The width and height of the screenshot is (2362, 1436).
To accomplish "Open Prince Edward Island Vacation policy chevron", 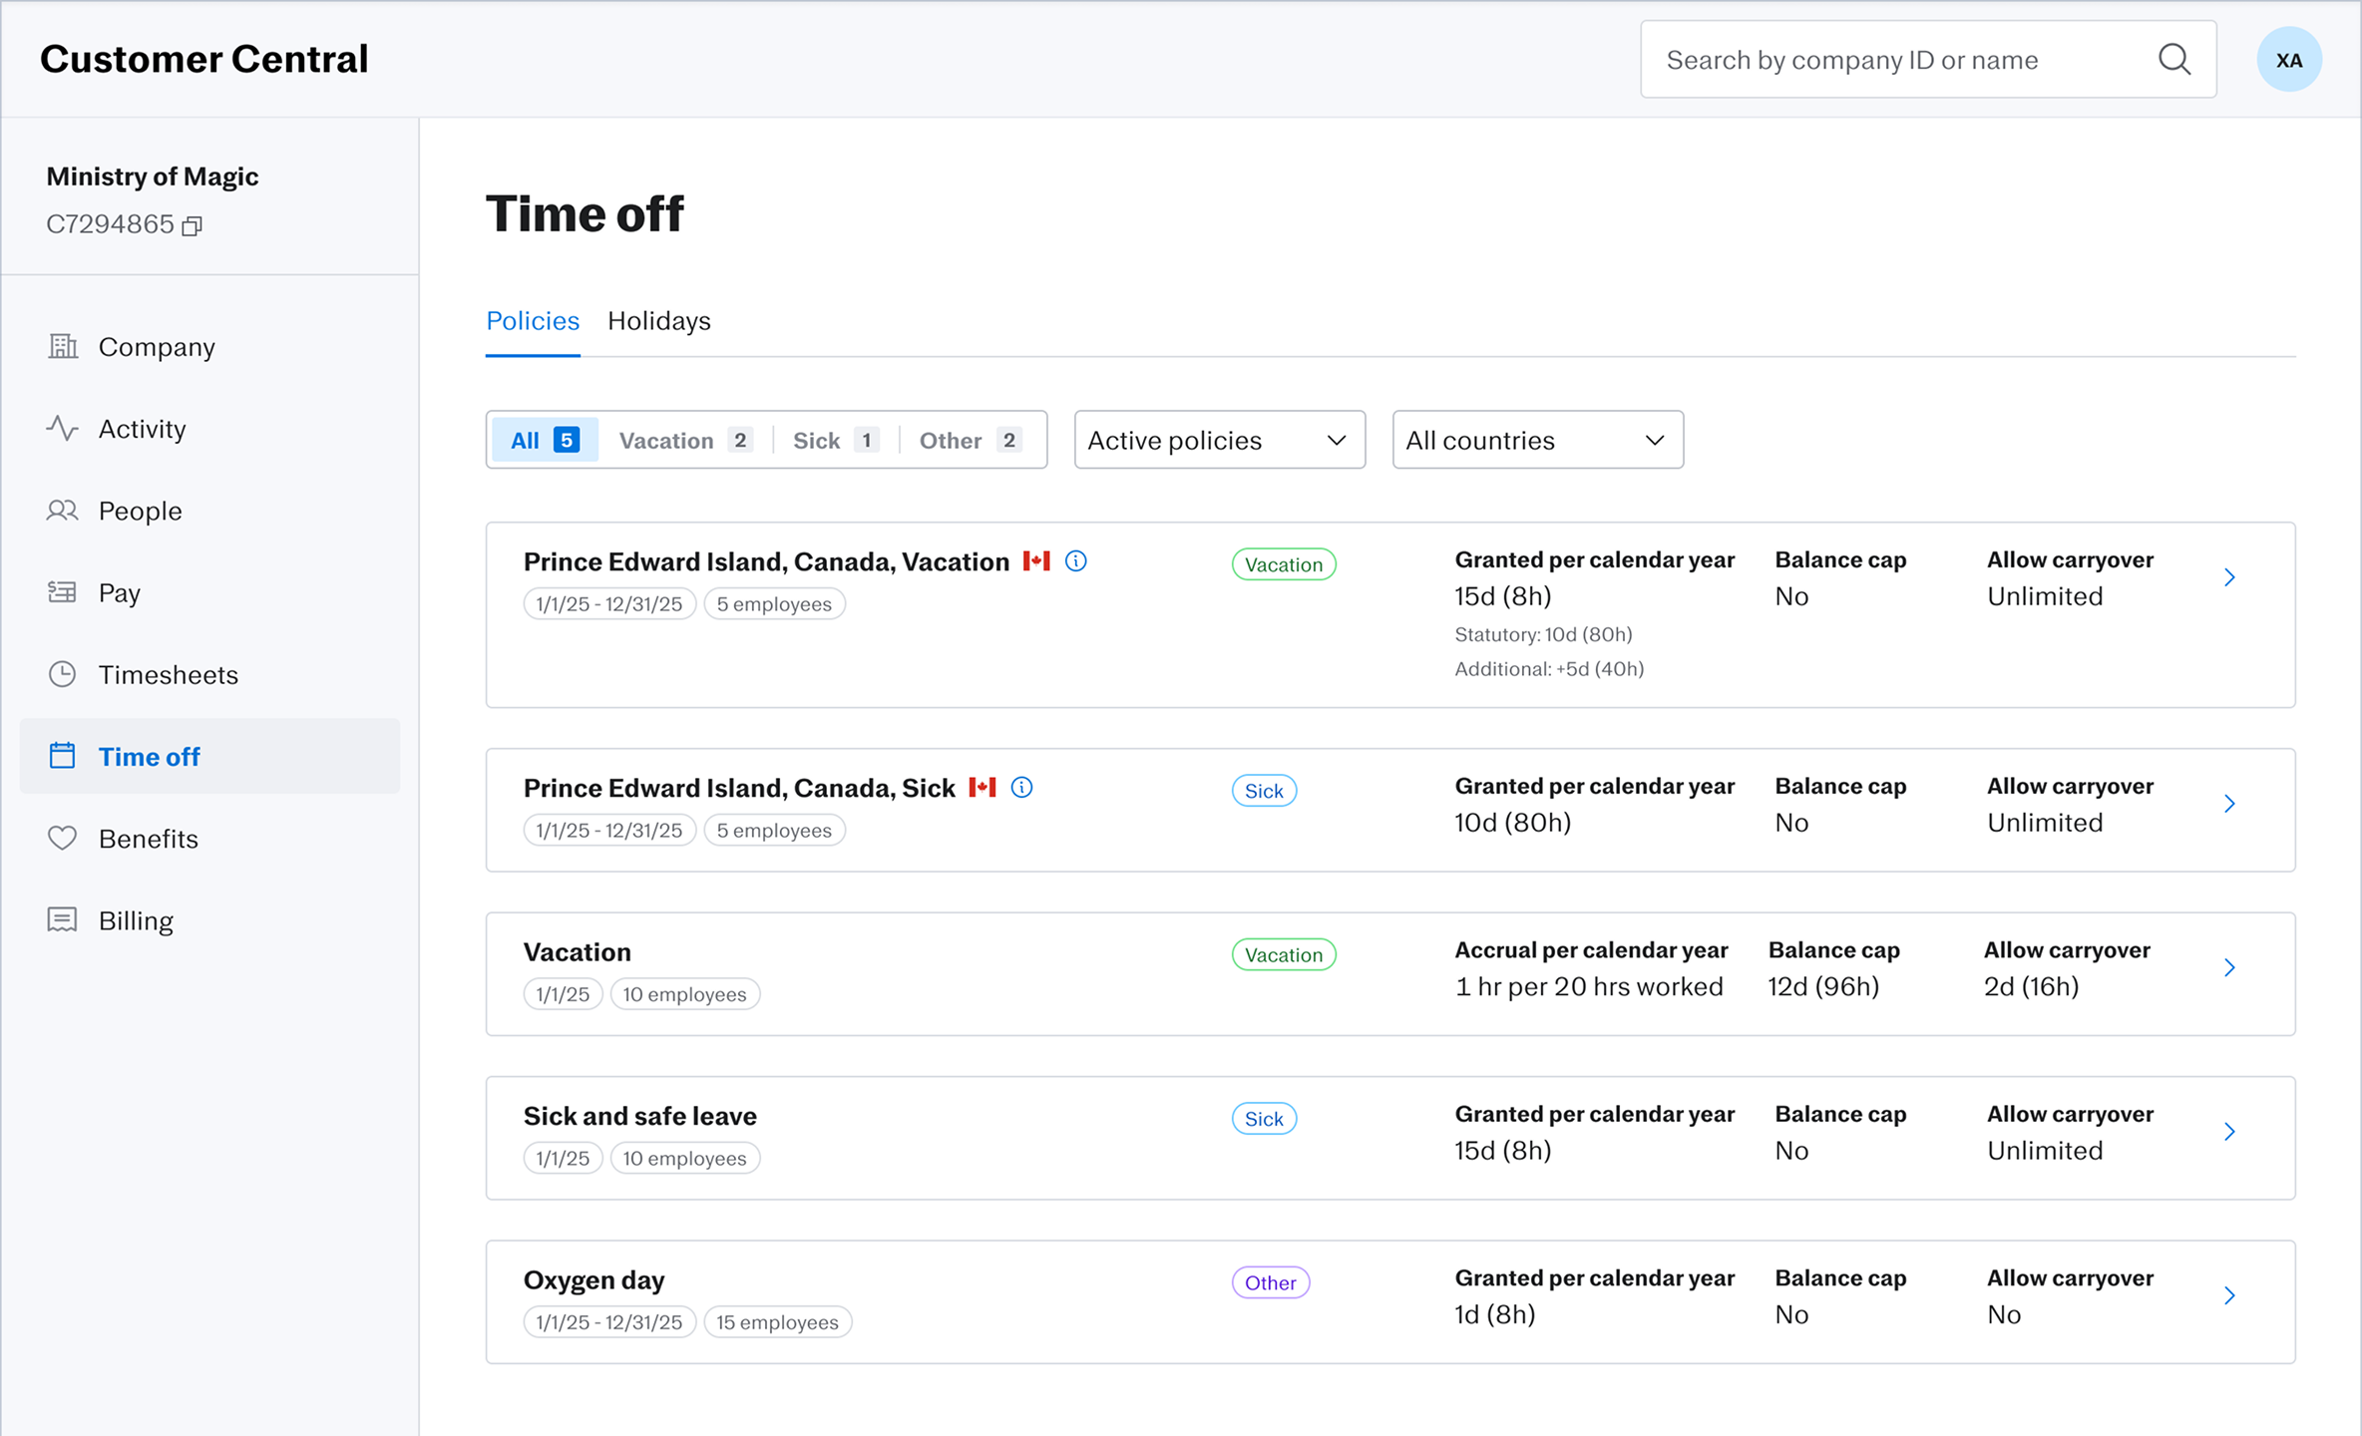I will coord(2229,577).
